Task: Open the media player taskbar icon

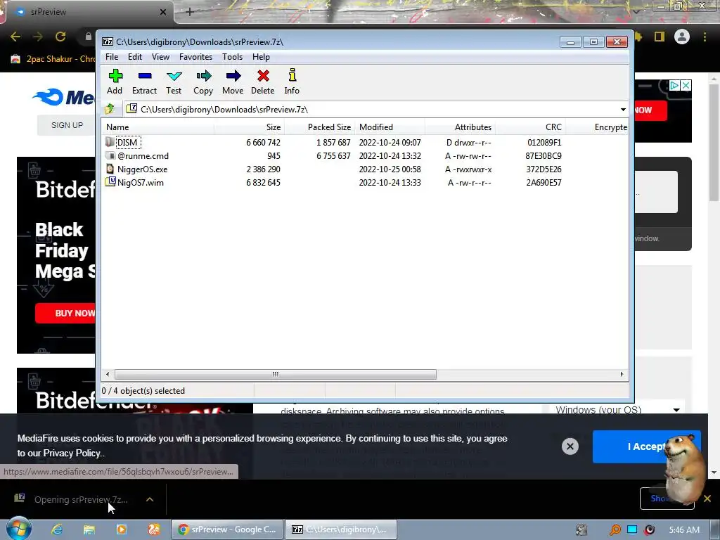Action: click(121, 529)
